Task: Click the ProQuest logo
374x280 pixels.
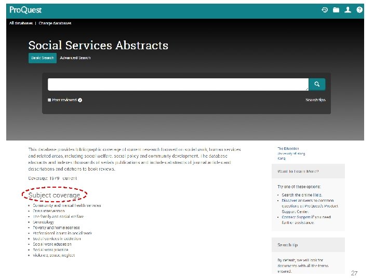Action: point(25,10)
